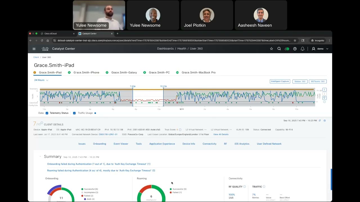Expand the demo account dropdown arrow
The height and width of the screenshot is (202, 360).
[x=327, y=49]
